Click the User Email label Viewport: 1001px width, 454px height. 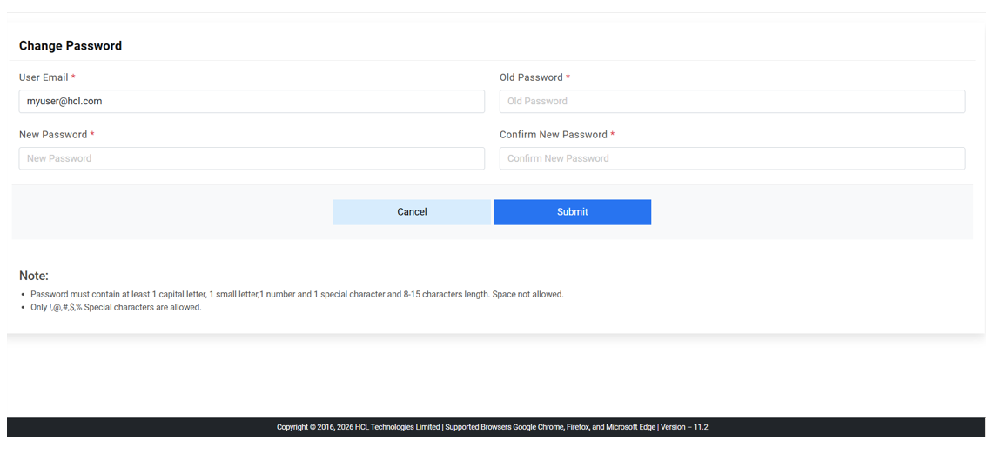44,77
